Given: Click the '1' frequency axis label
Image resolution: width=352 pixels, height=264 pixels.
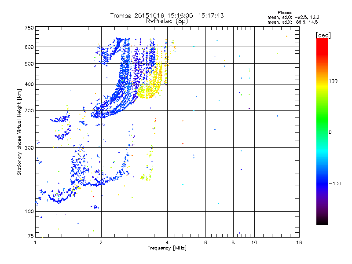Looking at the screenshot, I should (x=35, y=242).
